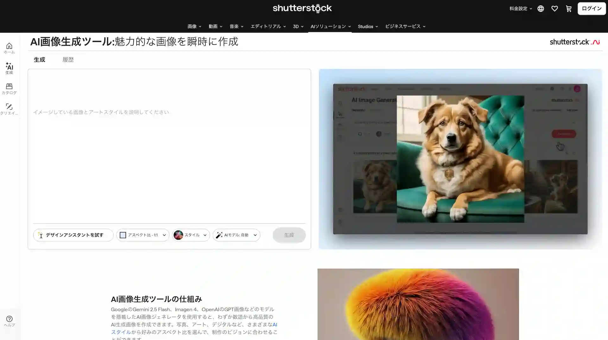Image resolution: width=608 pixels, height=340 pixels.
Task: Click the grey 生成 generate button
Action: [289, 235]
